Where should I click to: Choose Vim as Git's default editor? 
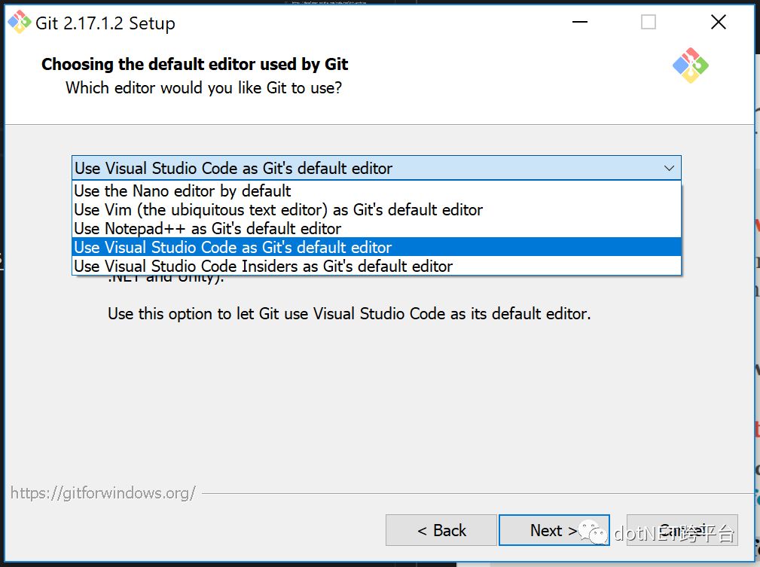pyautogui.click(x=376, y=209)
